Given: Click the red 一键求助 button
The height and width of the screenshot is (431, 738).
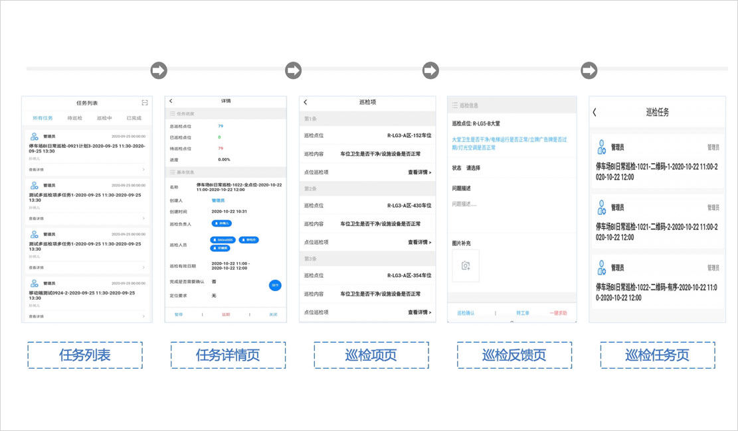Looking at the screenshot, I should tap(558, 313).
